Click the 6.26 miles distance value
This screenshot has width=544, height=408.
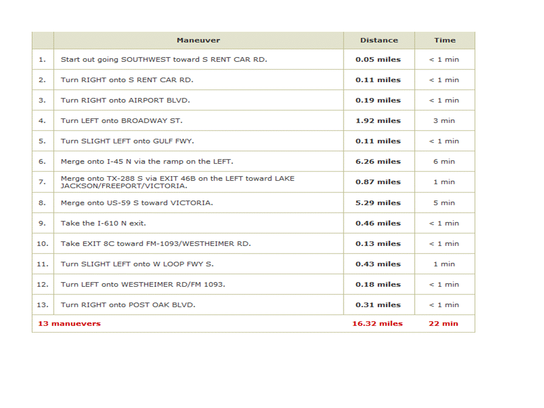378,161
